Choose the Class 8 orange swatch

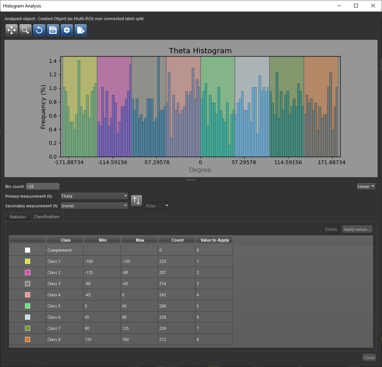28,339
